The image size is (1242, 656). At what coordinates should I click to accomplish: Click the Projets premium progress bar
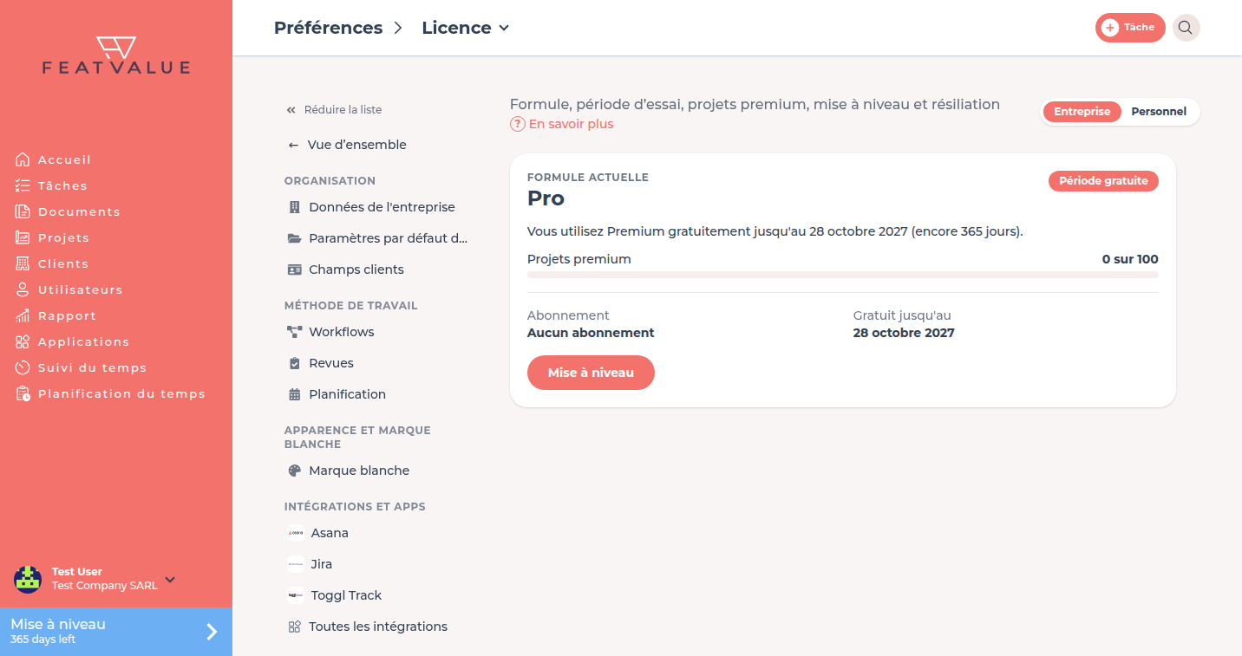tap(843, 275)
